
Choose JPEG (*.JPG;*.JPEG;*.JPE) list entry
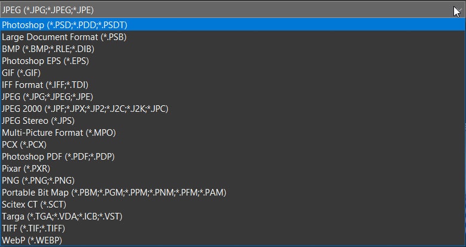(233, 97)
